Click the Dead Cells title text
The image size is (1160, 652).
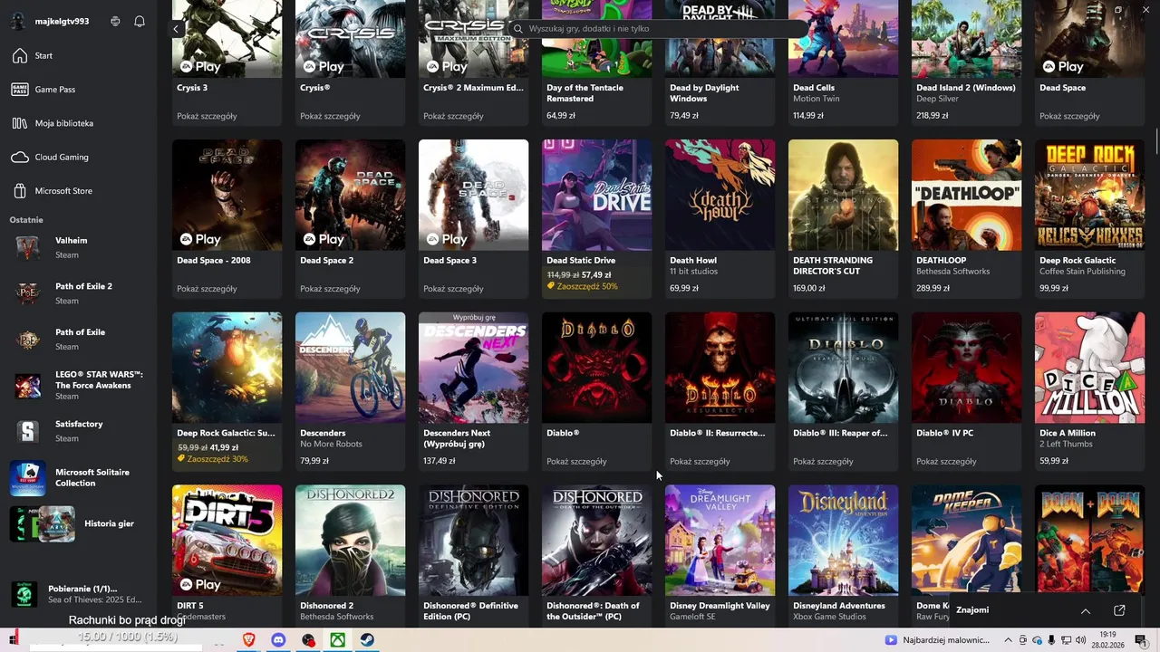814,88
